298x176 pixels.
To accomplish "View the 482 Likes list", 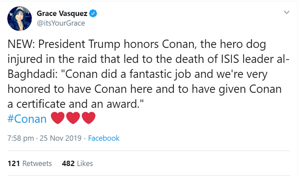I will pos(77,163).
